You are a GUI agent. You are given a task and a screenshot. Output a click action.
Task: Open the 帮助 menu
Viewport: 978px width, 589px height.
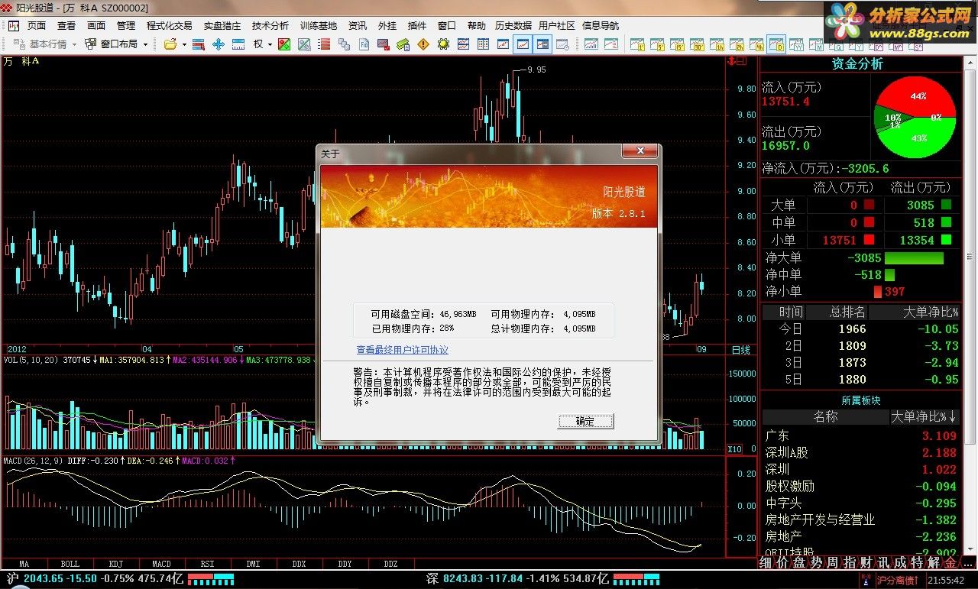coord(476,26)
